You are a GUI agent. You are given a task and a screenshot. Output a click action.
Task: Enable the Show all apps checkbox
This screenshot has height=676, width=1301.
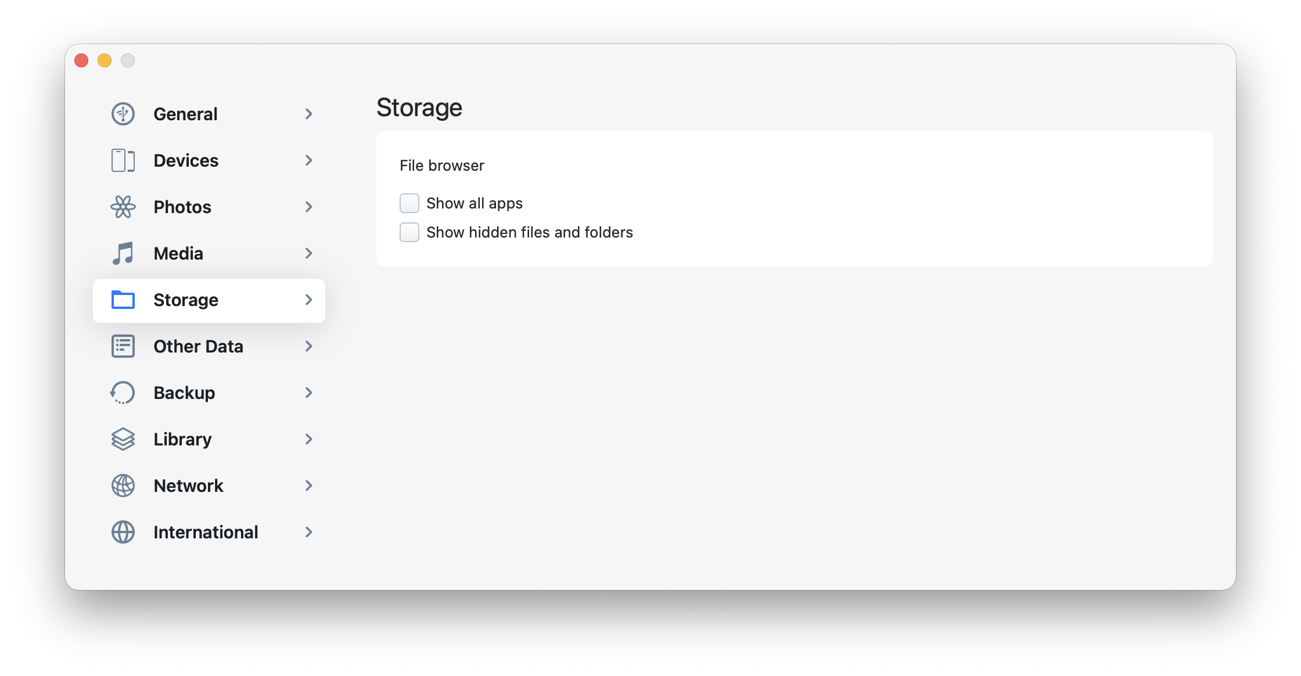pos(409,203)
